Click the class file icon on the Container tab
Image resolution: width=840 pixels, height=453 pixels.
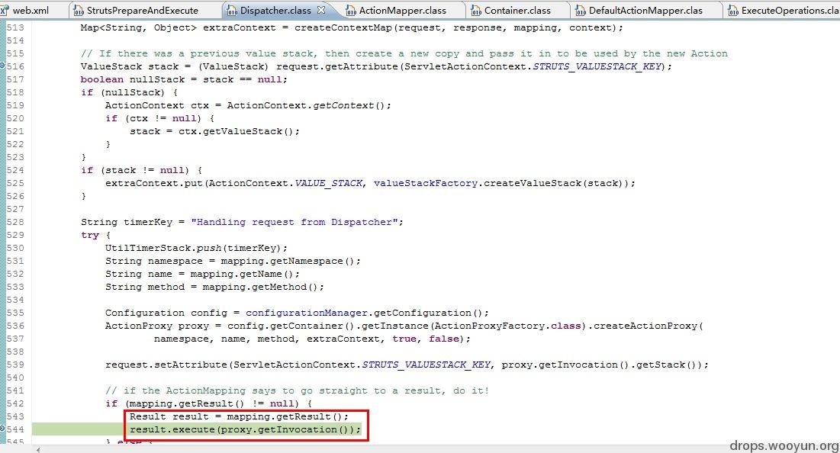tap(476, 11)
